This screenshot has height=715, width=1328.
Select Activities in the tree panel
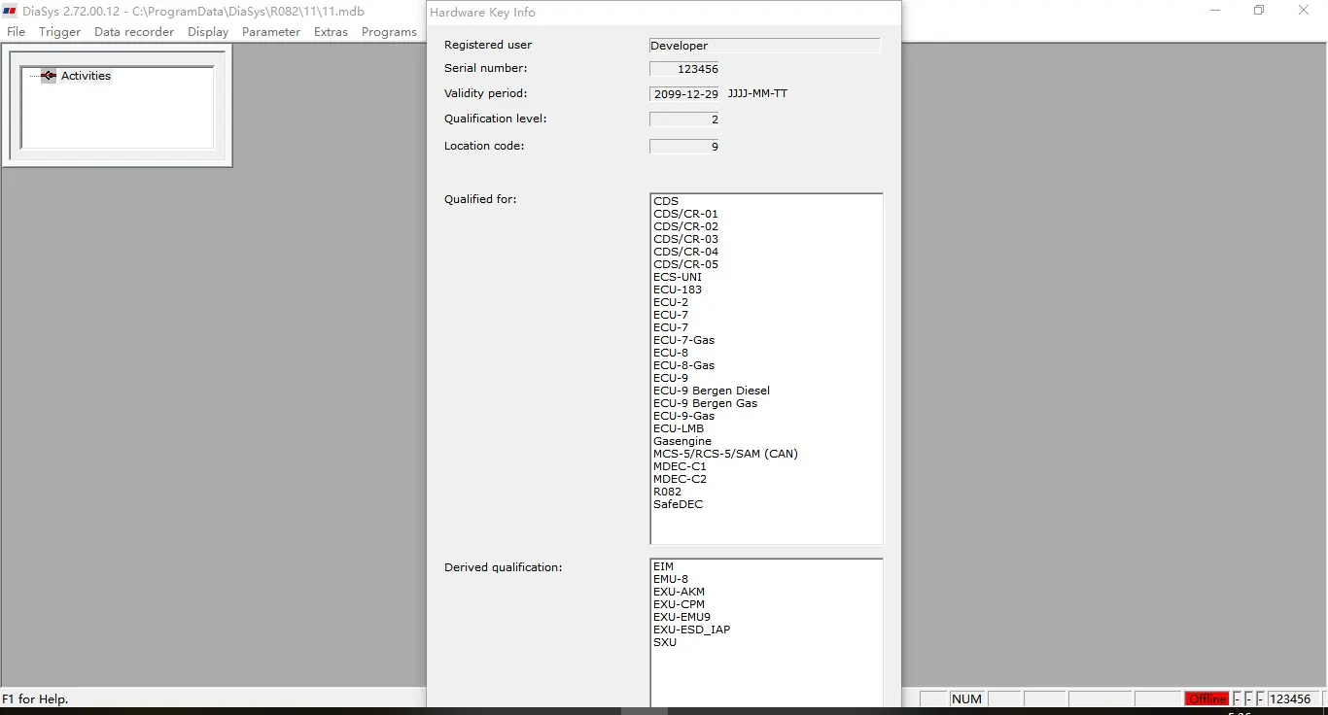[86, 76]
